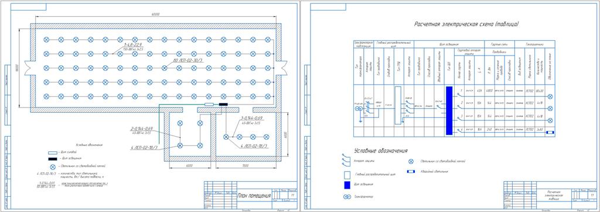Select the LED luminaire symbol in the right legend
Viewport: 600px width, 212px height.
411,161
